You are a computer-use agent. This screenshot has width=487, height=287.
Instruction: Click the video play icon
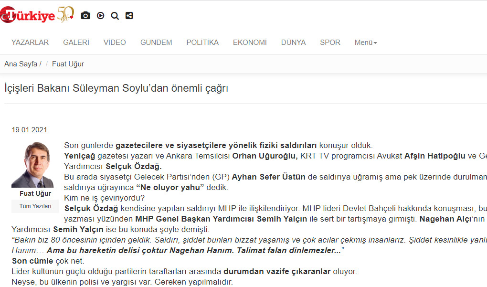(x=100, y=16)
